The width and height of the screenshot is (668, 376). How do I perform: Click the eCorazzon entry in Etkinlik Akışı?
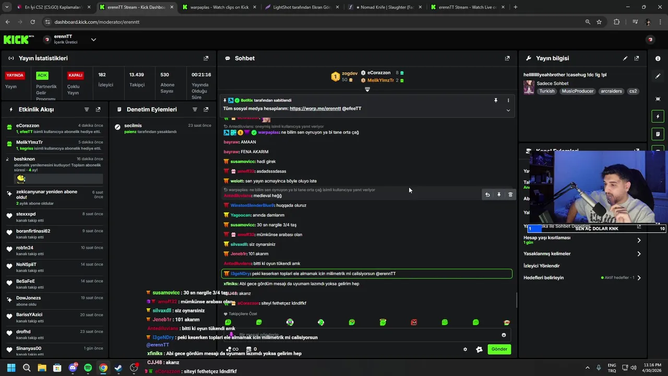click(x=55, y=128)
